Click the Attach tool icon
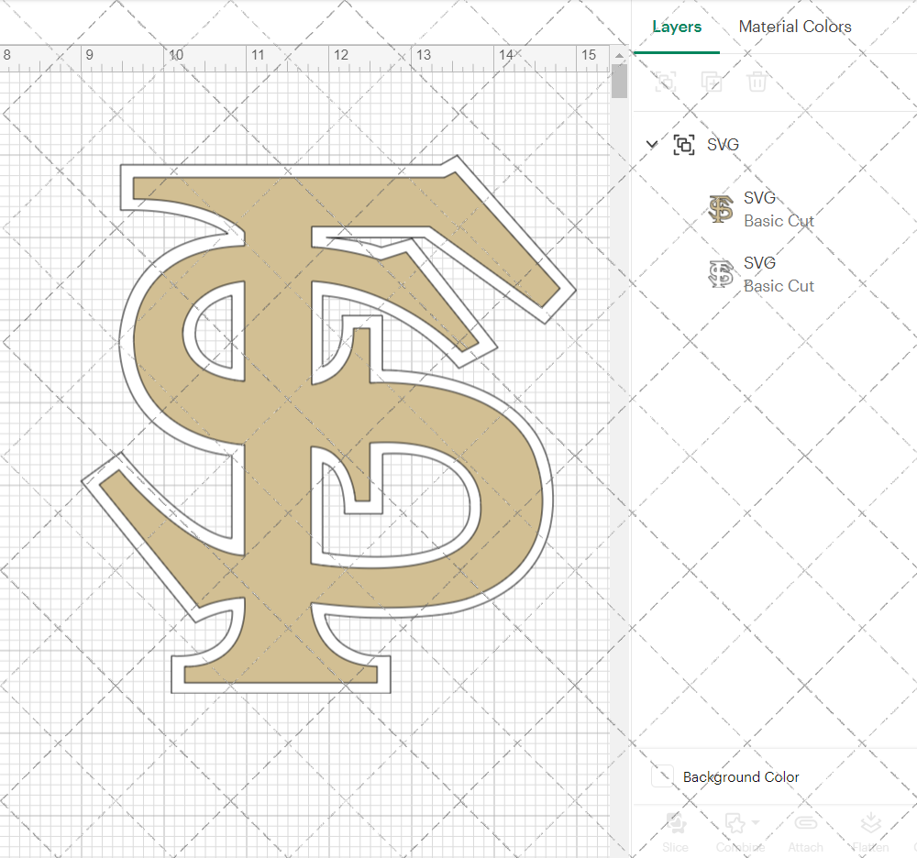917x858 pixels. point(805,823)
